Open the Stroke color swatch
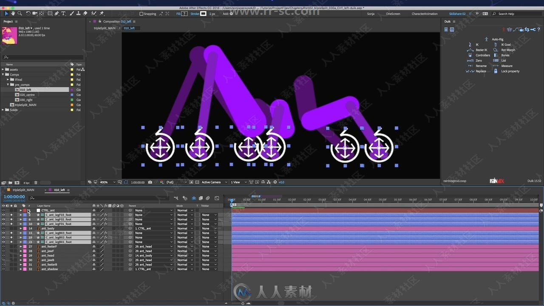544x306 pixels. 204,14
